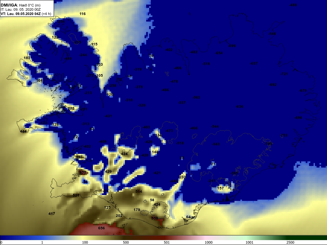
Task: Click the map value '429'
Action: click(108, 171)
